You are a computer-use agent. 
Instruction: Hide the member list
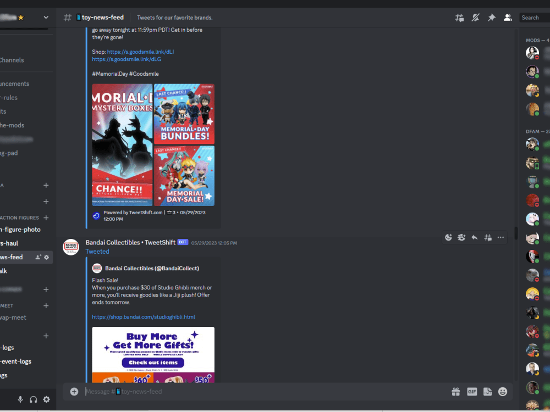[508, 17]
